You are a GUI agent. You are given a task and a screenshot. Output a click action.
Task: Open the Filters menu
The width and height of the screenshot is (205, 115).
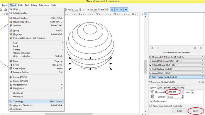point(34,5)
